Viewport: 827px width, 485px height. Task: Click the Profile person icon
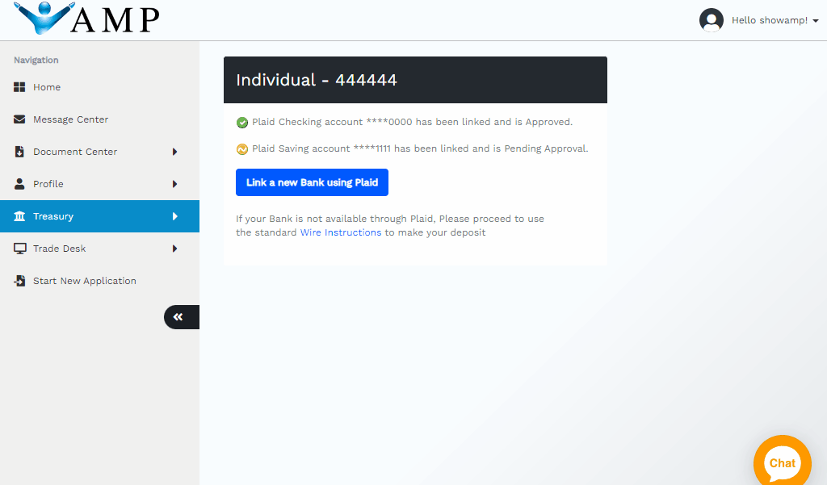(19, 184)
